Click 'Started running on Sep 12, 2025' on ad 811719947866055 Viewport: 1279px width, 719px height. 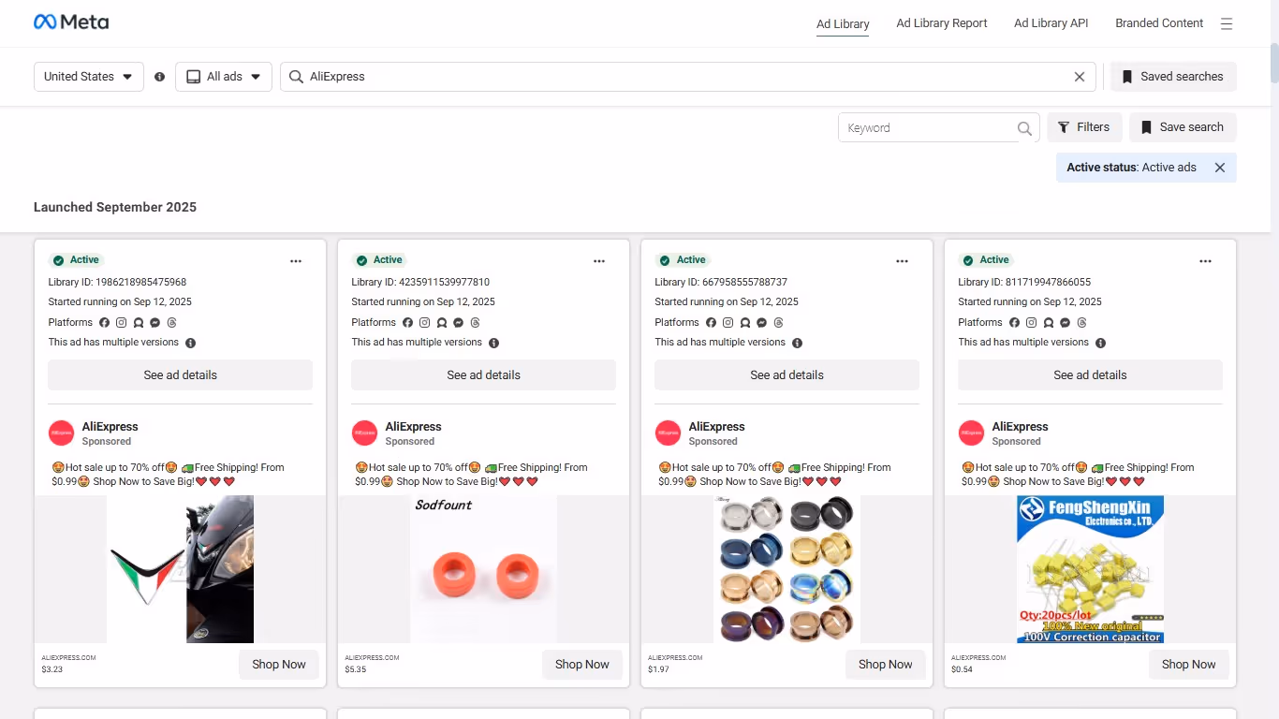click(1030, 302)
